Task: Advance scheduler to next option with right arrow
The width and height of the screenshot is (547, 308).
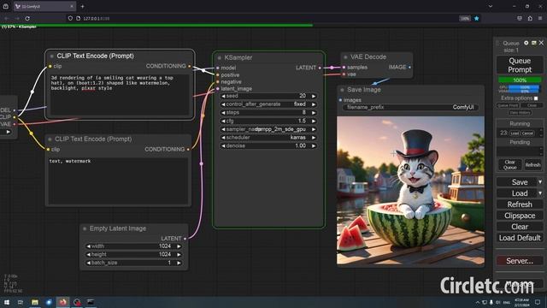Action: pyautogui.click(x=314, y=138)
